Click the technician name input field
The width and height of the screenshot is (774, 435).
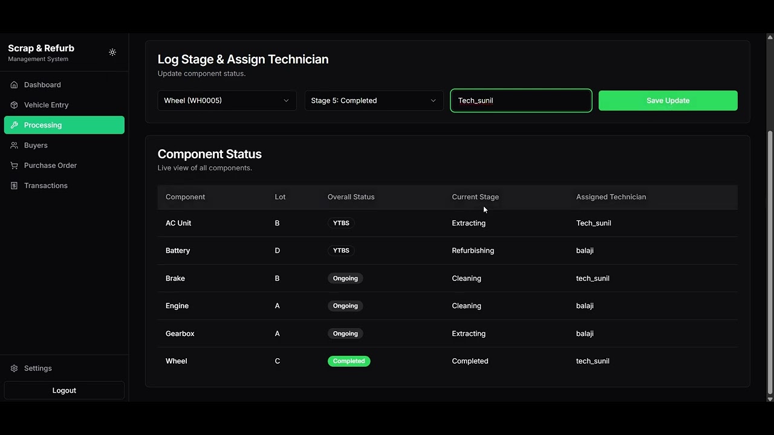click(x=521, y=100)
